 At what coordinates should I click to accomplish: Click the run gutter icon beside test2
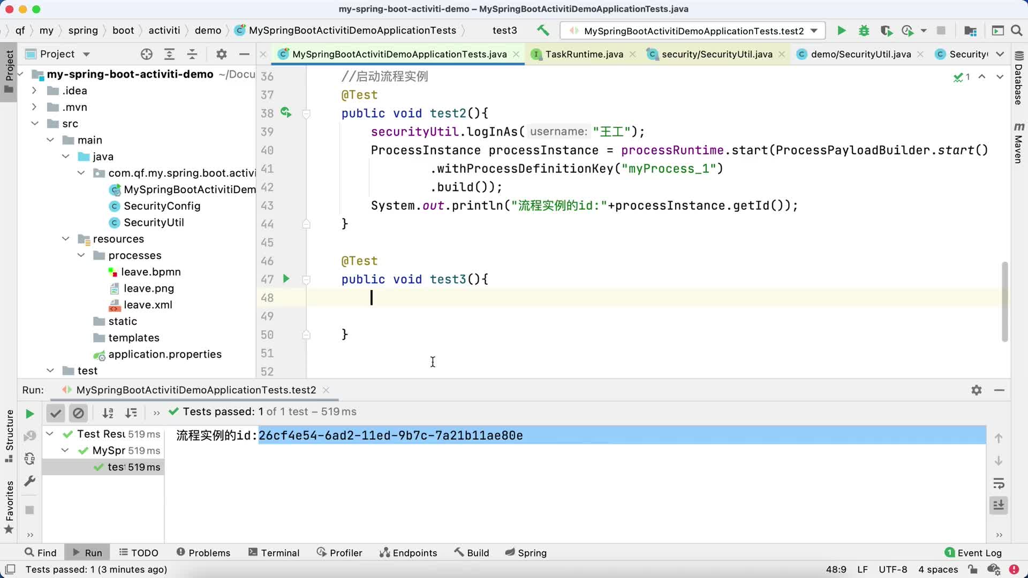286,112
